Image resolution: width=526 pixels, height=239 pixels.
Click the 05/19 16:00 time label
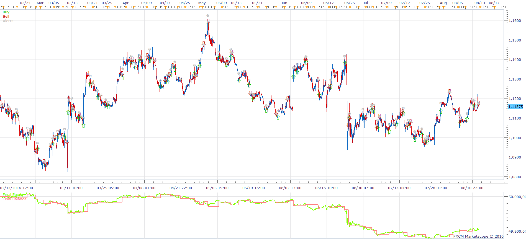[x=253, y=188]
